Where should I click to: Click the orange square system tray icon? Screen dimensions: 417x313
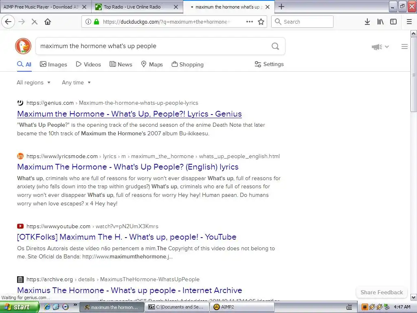(x=364, y=307)
